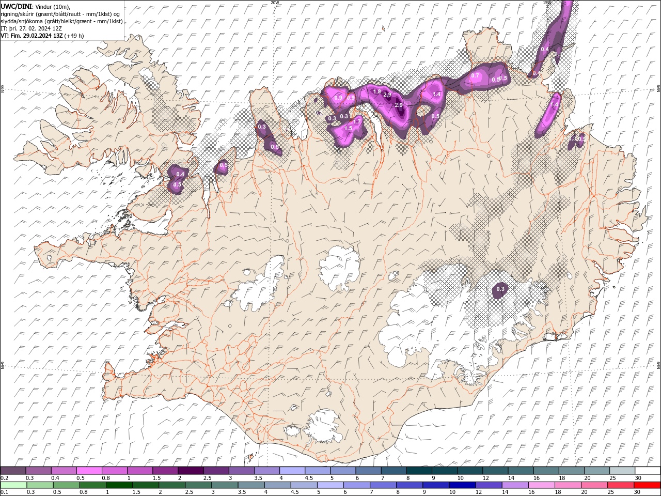661x496 pixels.
Task: Click the initial time line 'IT: þri. 27. 02. 2024 12Z'
Action: pos(32,28)
